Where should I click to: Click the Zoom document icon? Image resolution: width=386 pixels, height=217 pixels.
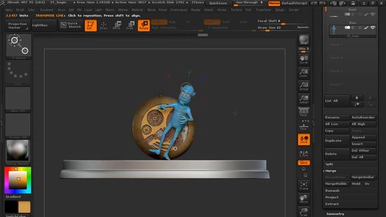point(304,73)
